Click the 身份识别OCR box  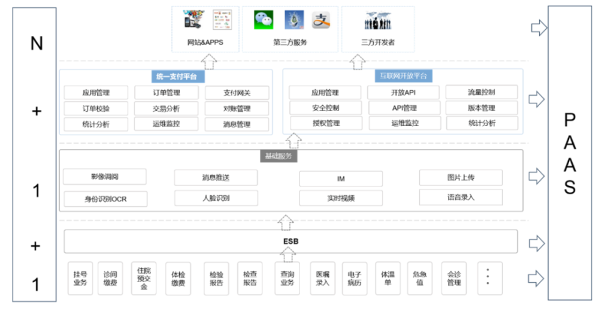105,199
